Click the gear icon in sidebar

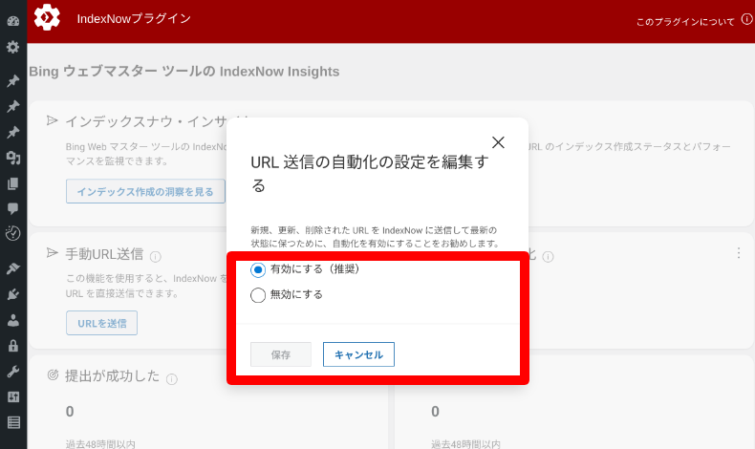coord(13,47)
